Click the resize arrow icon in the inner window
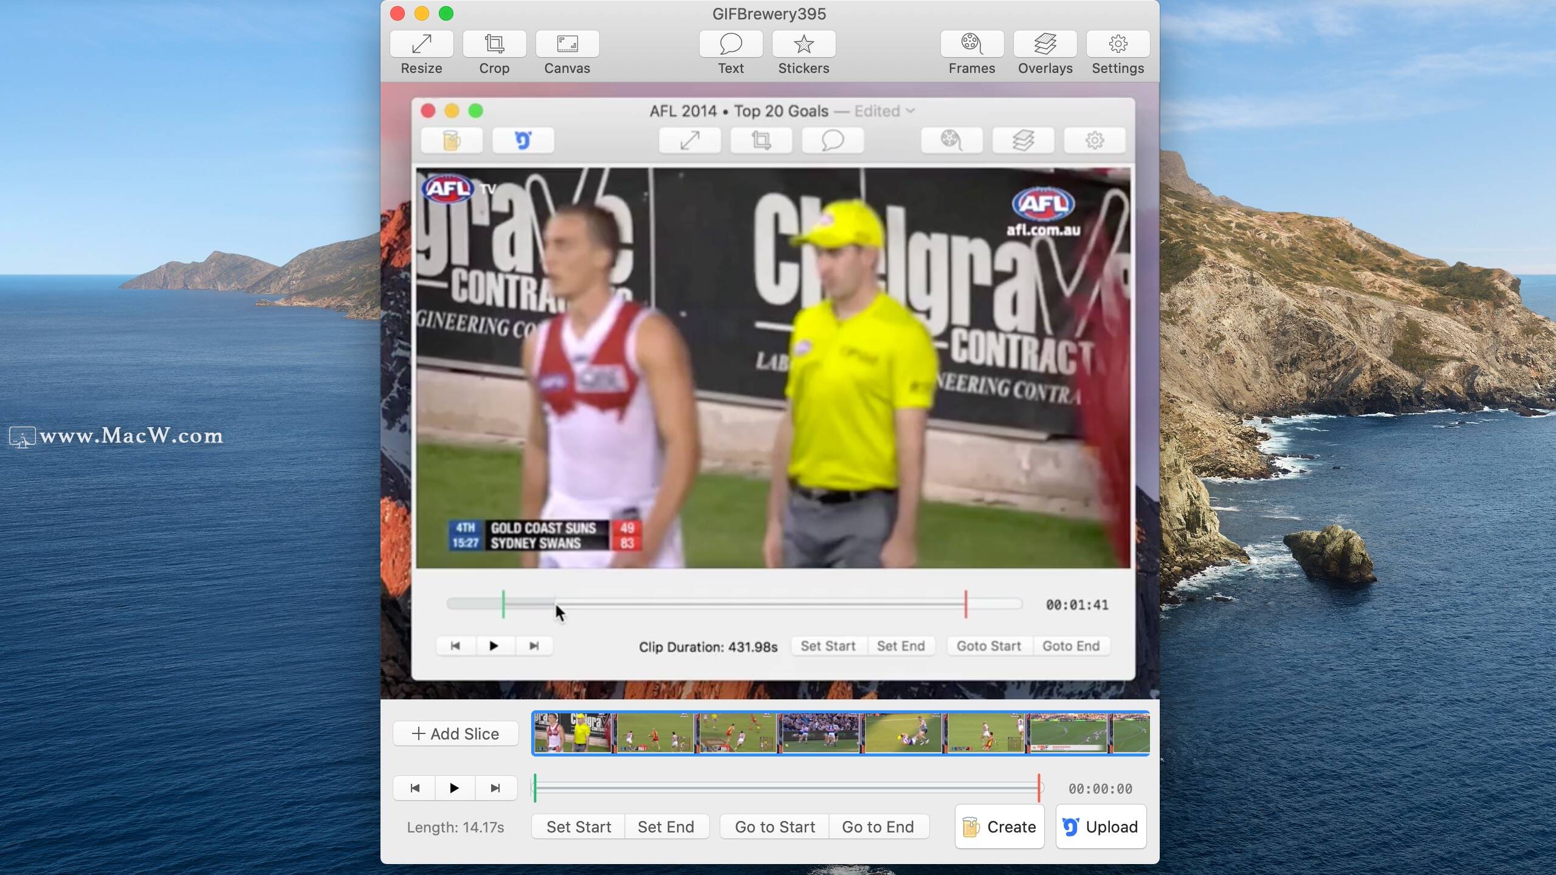Screen dimensions: 1556x875 tap(690, 140)
